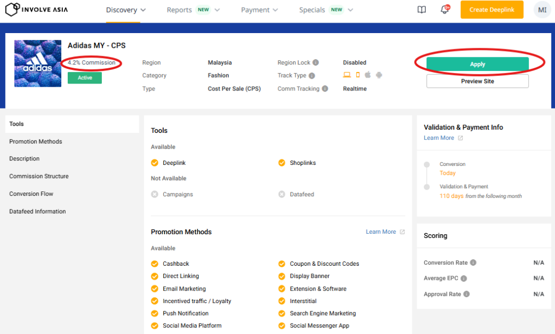Click the Today conversion value

coord(447,173)
